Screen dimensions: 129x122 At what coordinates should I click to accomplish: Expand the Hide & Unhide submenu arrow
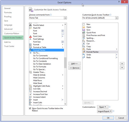click(x=63, y=75)
